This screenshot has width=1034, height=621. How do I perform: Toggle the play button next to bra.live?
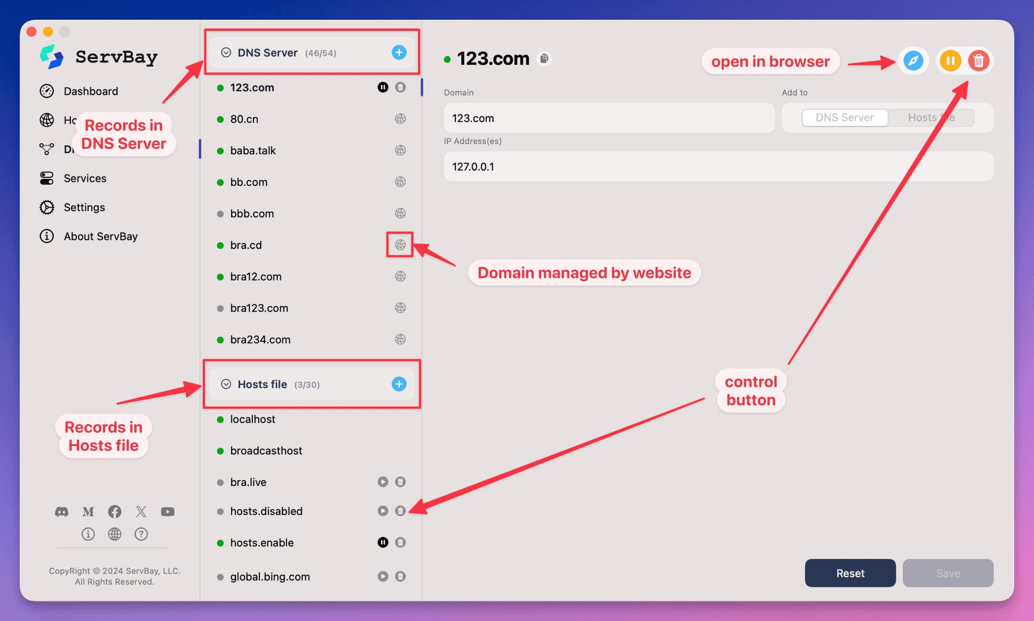pyautogui.click(x=381, y=481)
